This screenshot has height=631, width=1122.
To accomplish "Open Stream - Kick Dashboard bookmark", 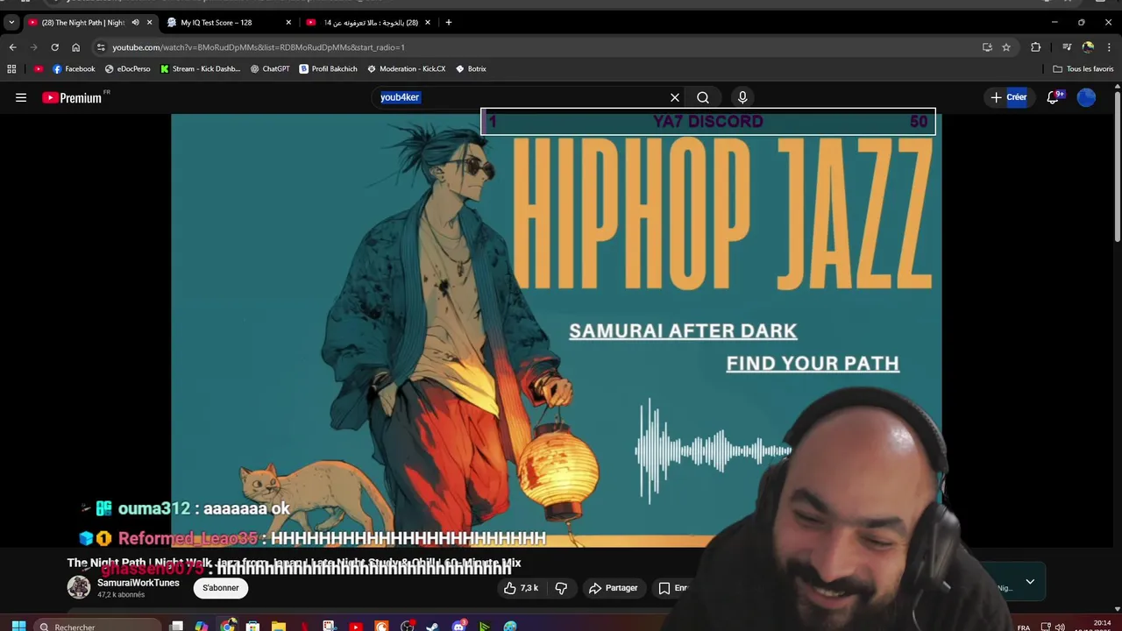I will click(x=200, y=68).
